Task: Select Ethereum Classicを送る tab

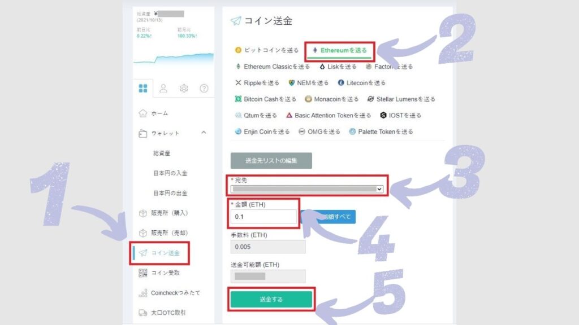Action: pos(273,67)
